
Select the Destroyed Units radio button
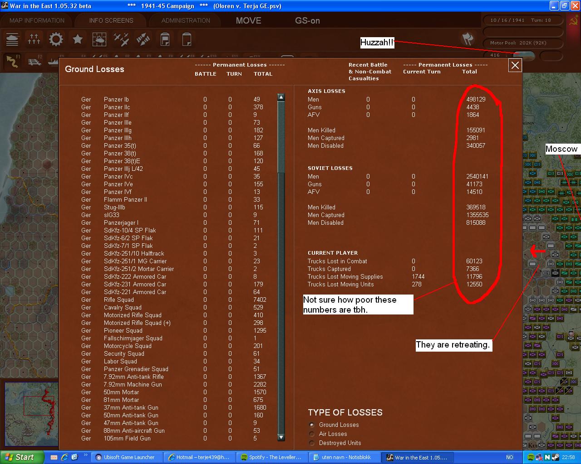pyautogui.click(x=312, y=443)
